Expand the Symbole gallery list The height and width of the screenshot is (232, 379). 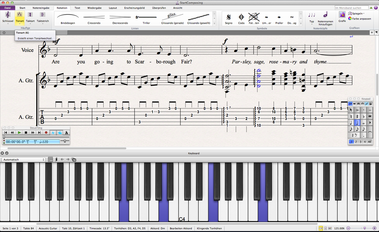point(301,23)
